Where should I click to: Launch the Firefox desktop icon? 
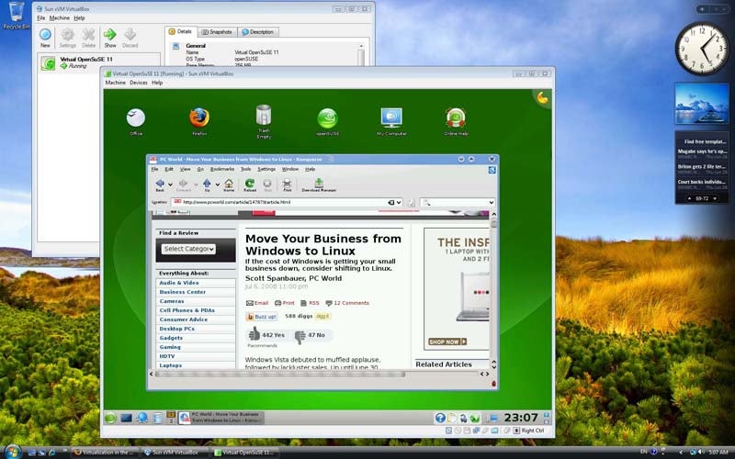coord(199,118)
